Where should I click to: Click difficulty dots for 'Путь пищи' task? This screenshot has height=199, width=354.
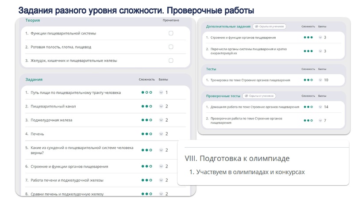(x=147, y=92)
